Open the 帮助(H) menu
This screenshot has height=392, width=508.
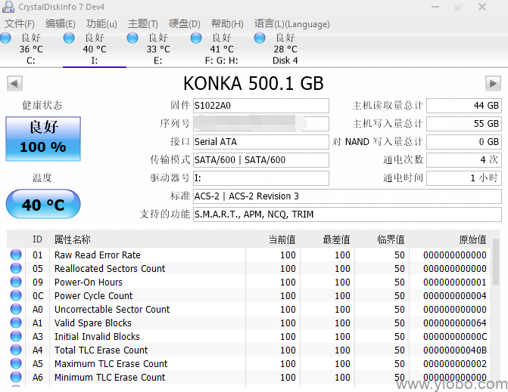pyautogui.click(x=227, y=24)
